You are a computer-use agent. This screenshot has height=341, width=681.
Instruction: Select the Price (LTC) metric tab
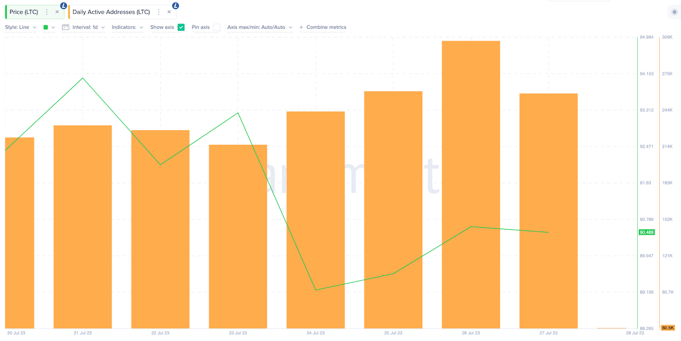pyautogui.click(x=24, y=12)
